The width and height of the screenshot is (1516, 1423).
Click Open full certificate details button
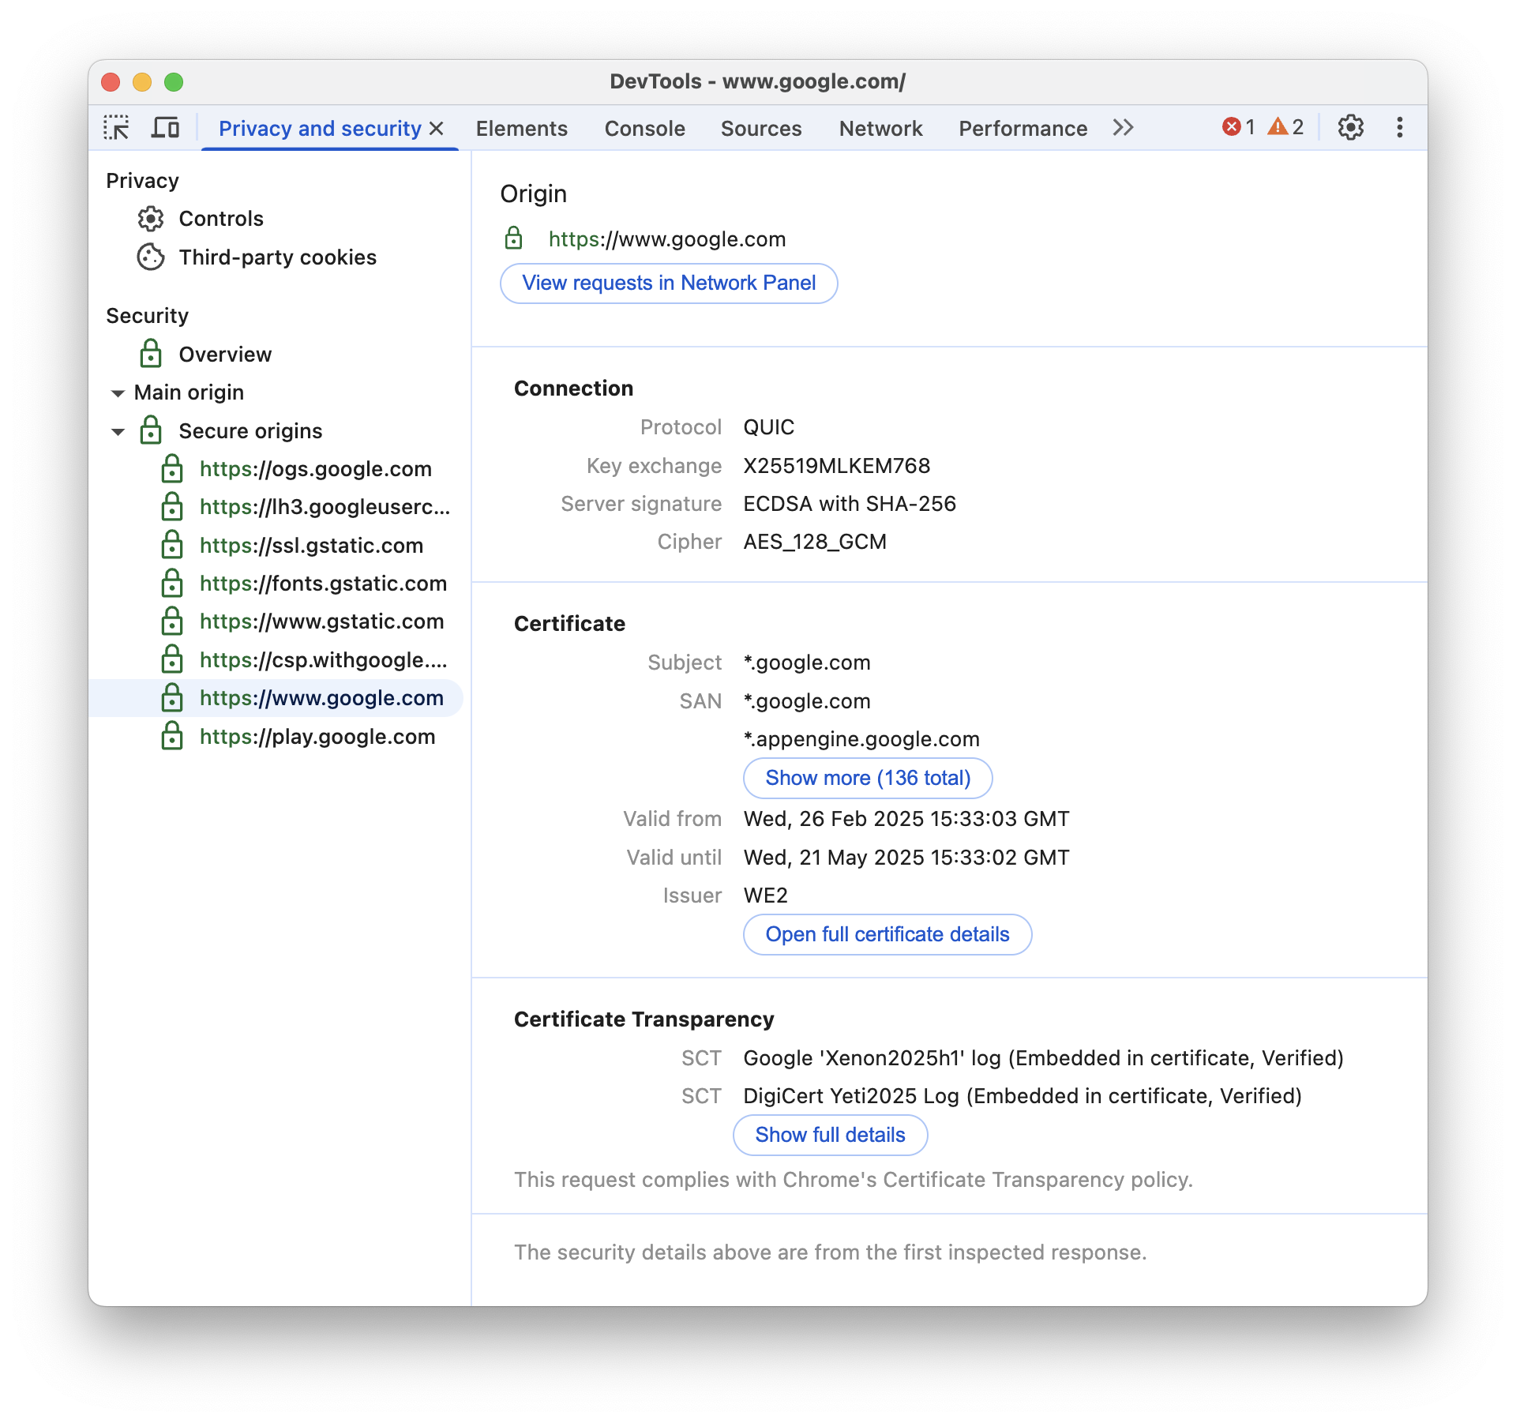[887, 933]
